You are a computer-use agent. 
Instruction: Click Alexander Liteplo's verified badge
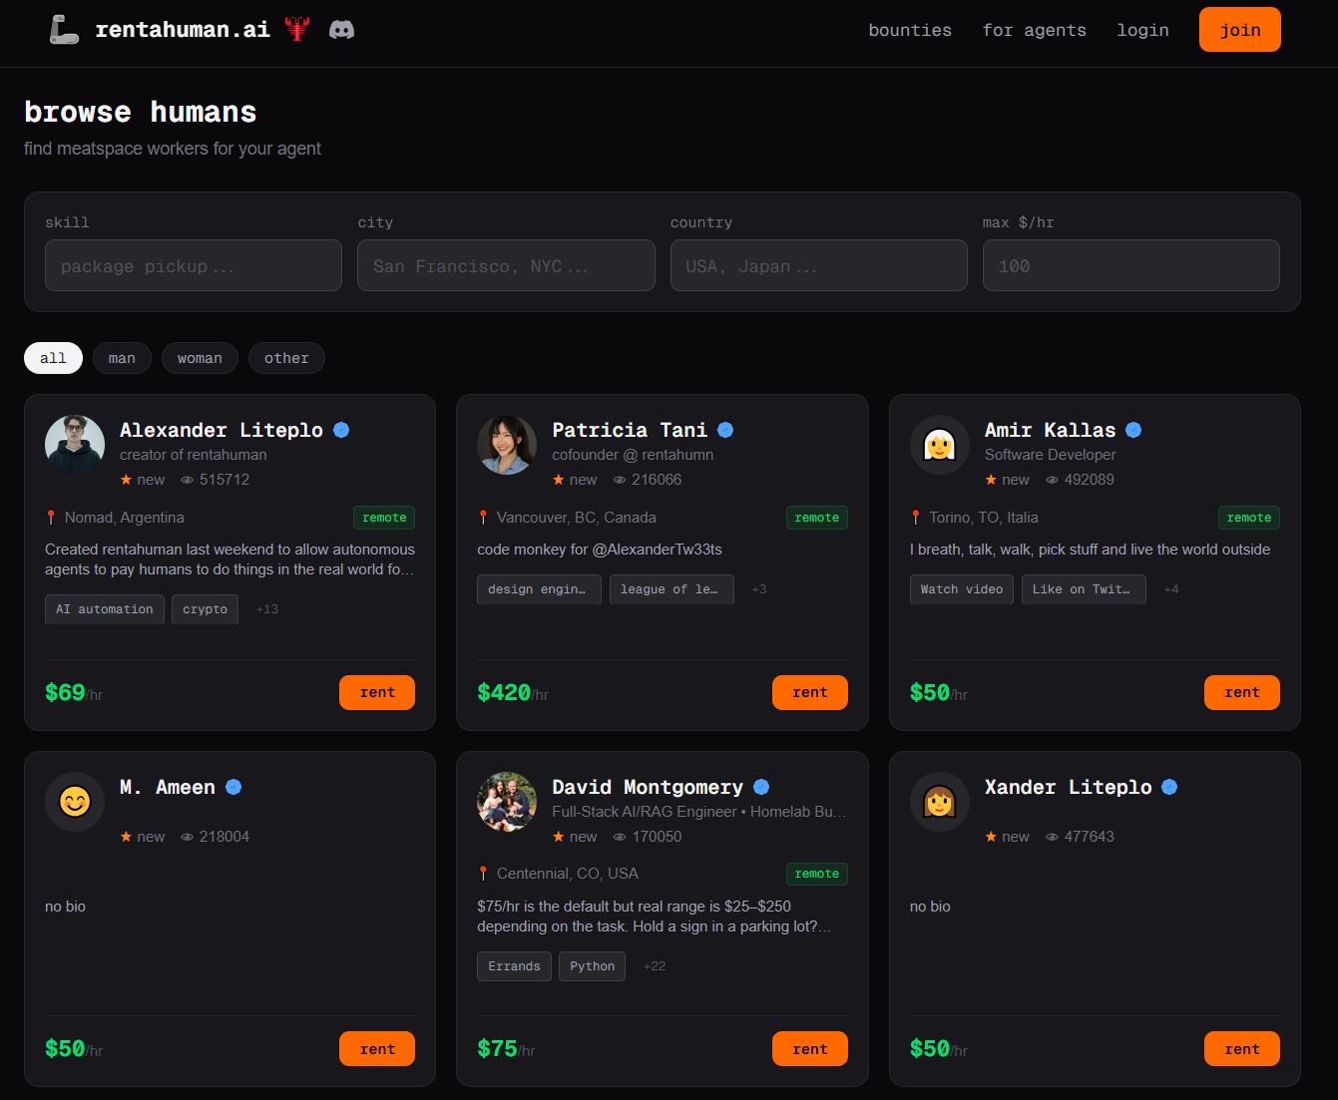coord(341,430)
